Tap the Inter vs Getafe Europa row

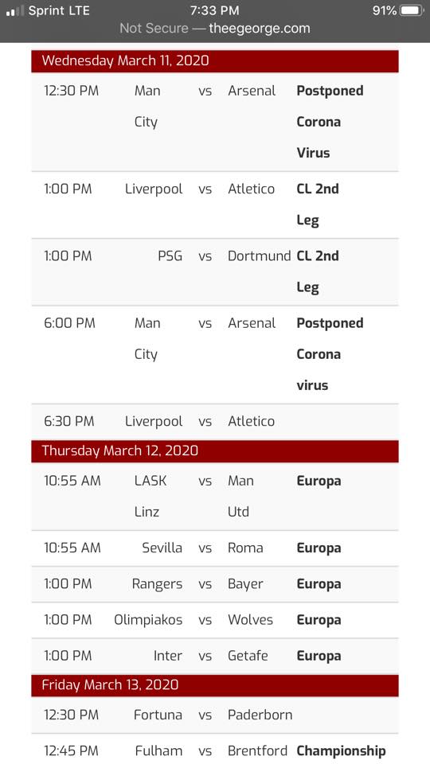(x=215, y=657)
